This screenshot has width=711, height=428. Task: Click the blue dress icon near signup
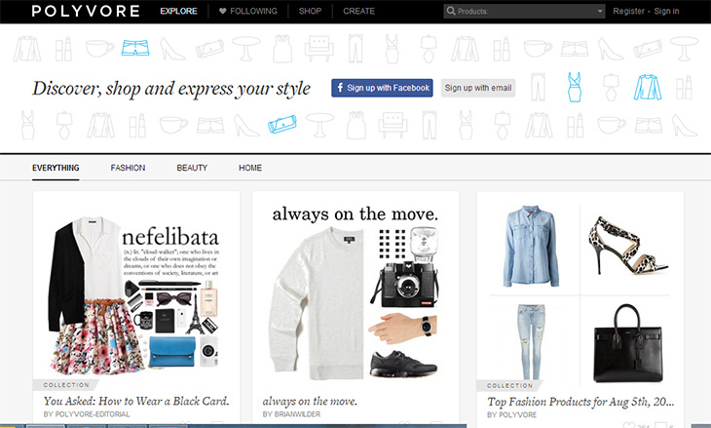tap(575, 87)
